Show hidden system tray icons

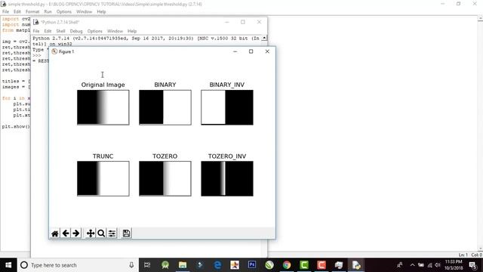(x=413, y=265)
